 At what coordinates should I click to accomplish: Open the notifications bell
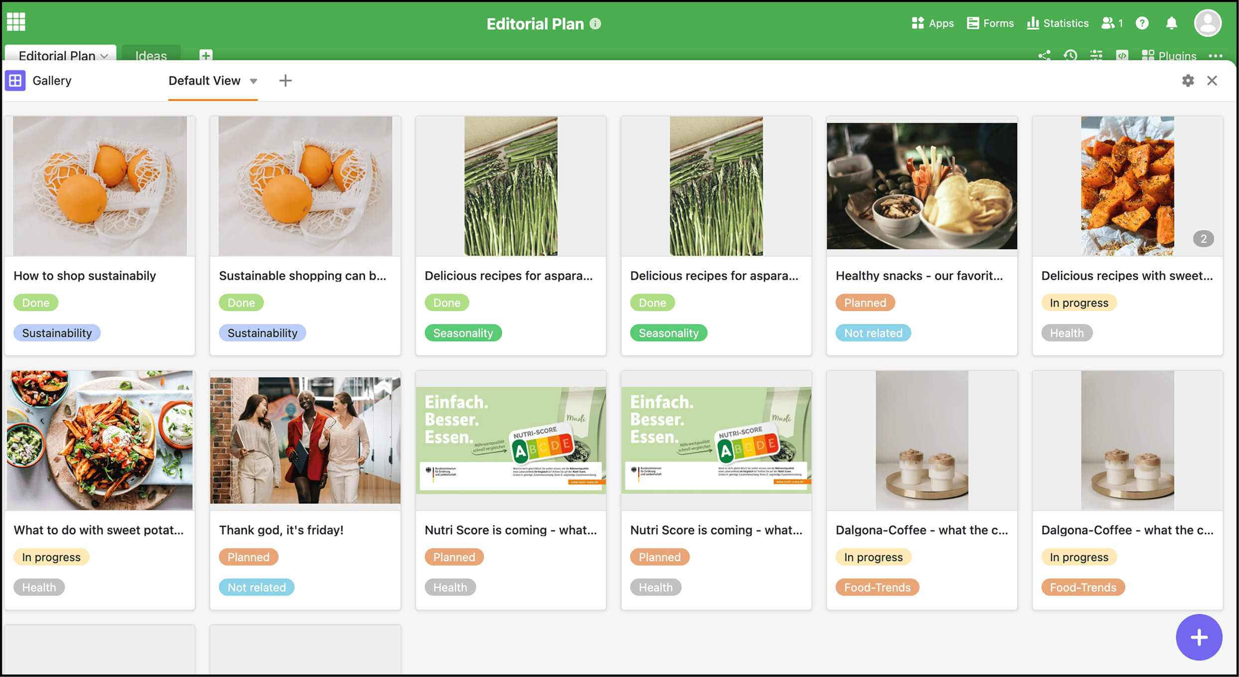click(1171, 23)
